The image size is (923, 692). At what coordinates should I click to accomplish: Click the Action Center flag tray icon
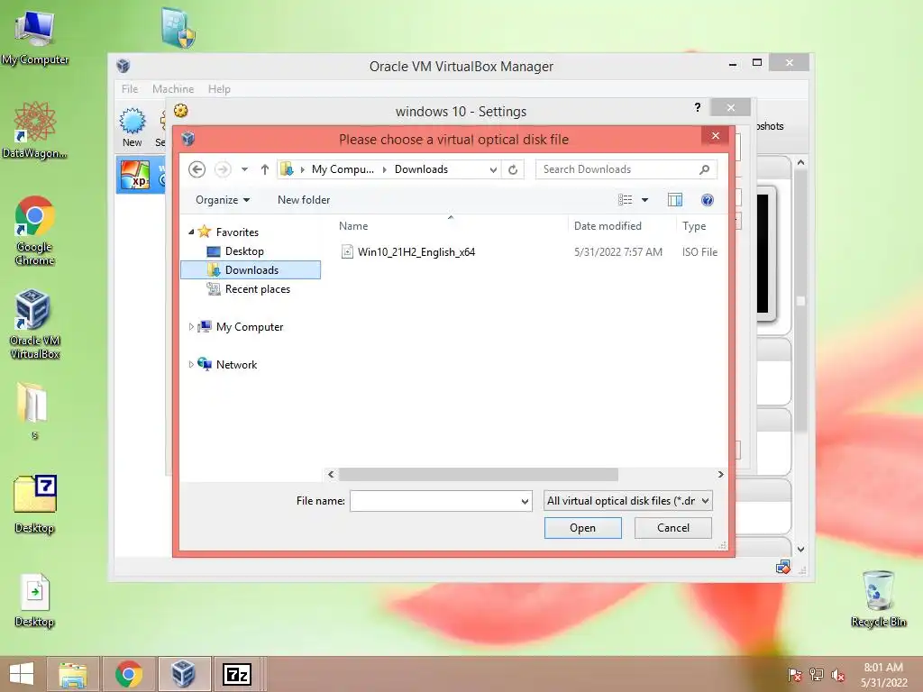pos(794,675)
